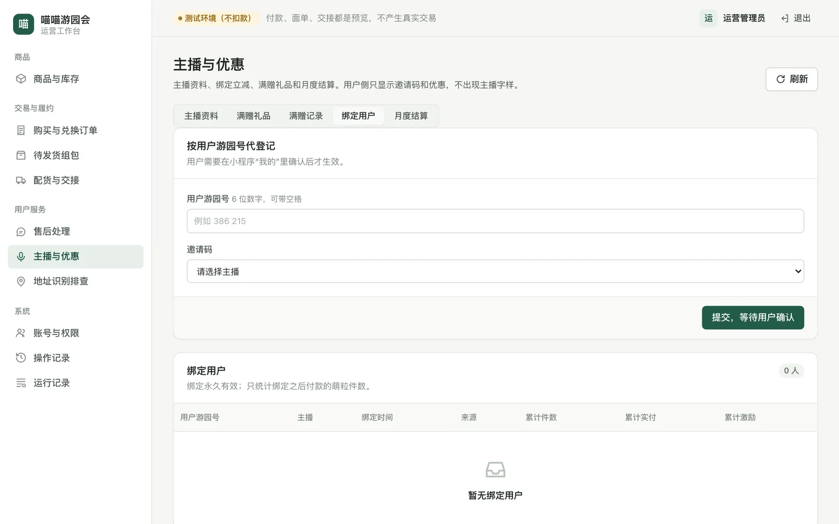Open 购买与兑换订单 page
This screenshot has height=524, width=839.
tap(76, 130)
